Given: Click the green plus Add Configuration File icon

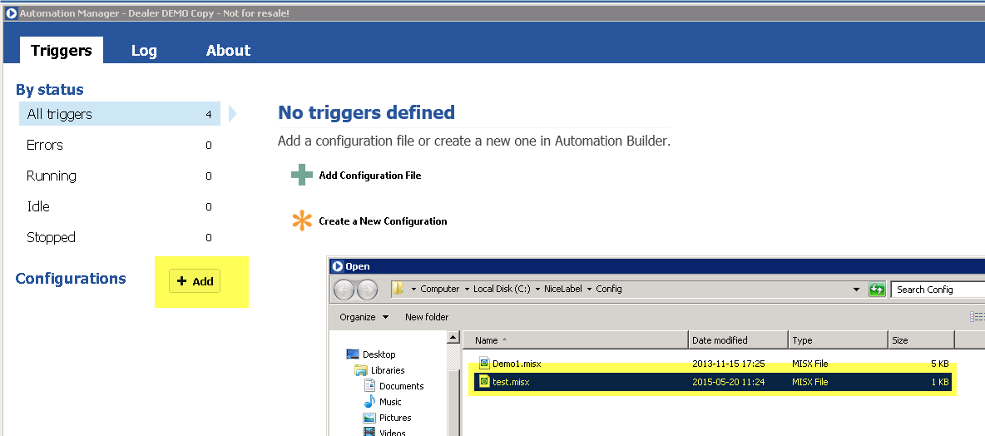Looking at the screenshot, I should [x=301, y=176].
